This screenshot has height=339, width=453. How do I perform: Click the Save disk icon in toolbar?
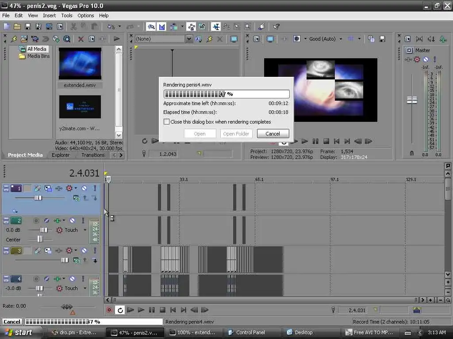[x=28, y=26]
